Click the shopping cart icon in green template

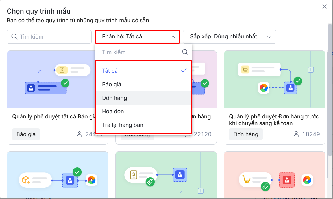245,70
